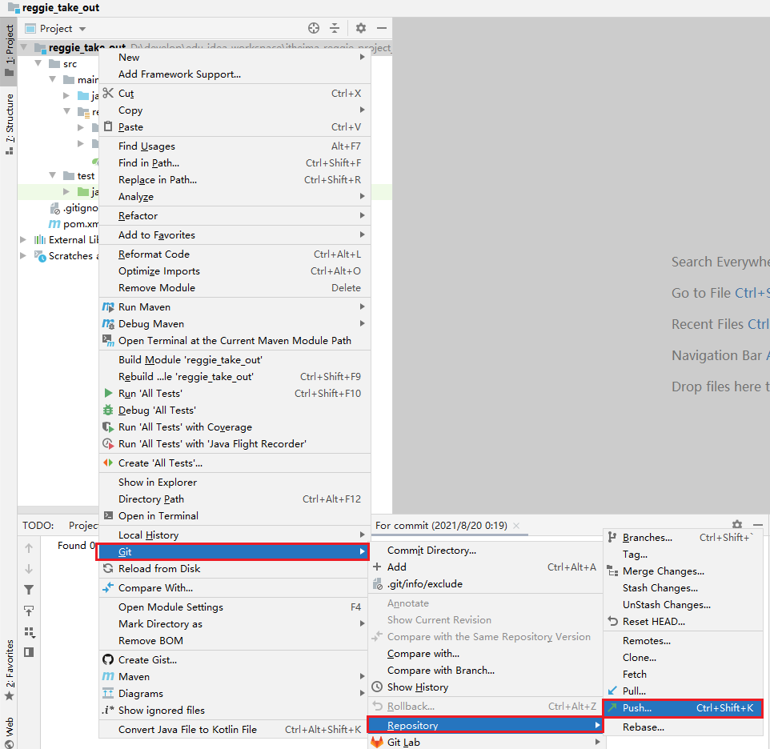Image resolution: width=770 pixels, height=749 pixels.
Task: Choose Pull... from the Repository submenu
Action: click(634, 691)
